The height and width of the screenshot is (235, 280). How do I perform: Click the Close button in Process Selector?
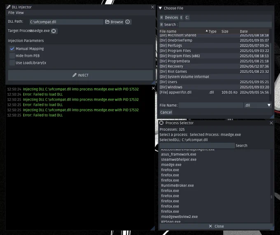(216, 226)
